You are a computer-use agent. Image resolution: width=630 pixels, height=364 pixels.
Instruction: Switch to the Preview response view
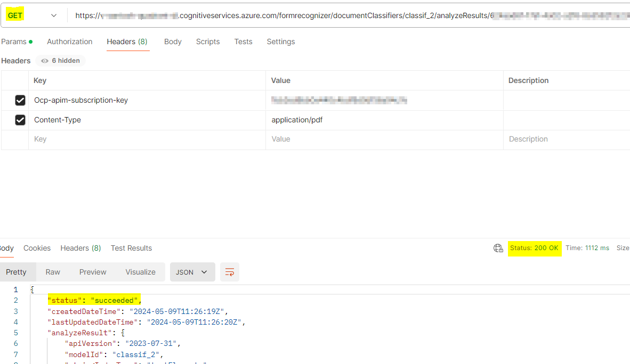click(x=92, y=271)
